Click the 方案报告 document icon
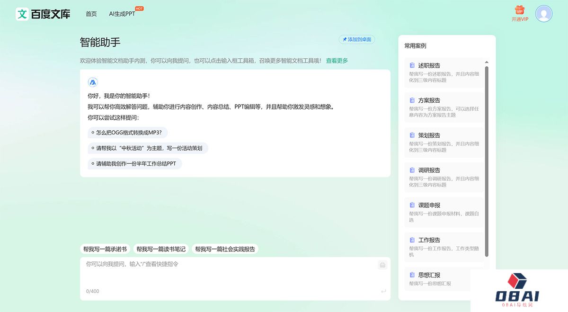Image resolution: width=568 pixels, height=312 pixels. 412,100
